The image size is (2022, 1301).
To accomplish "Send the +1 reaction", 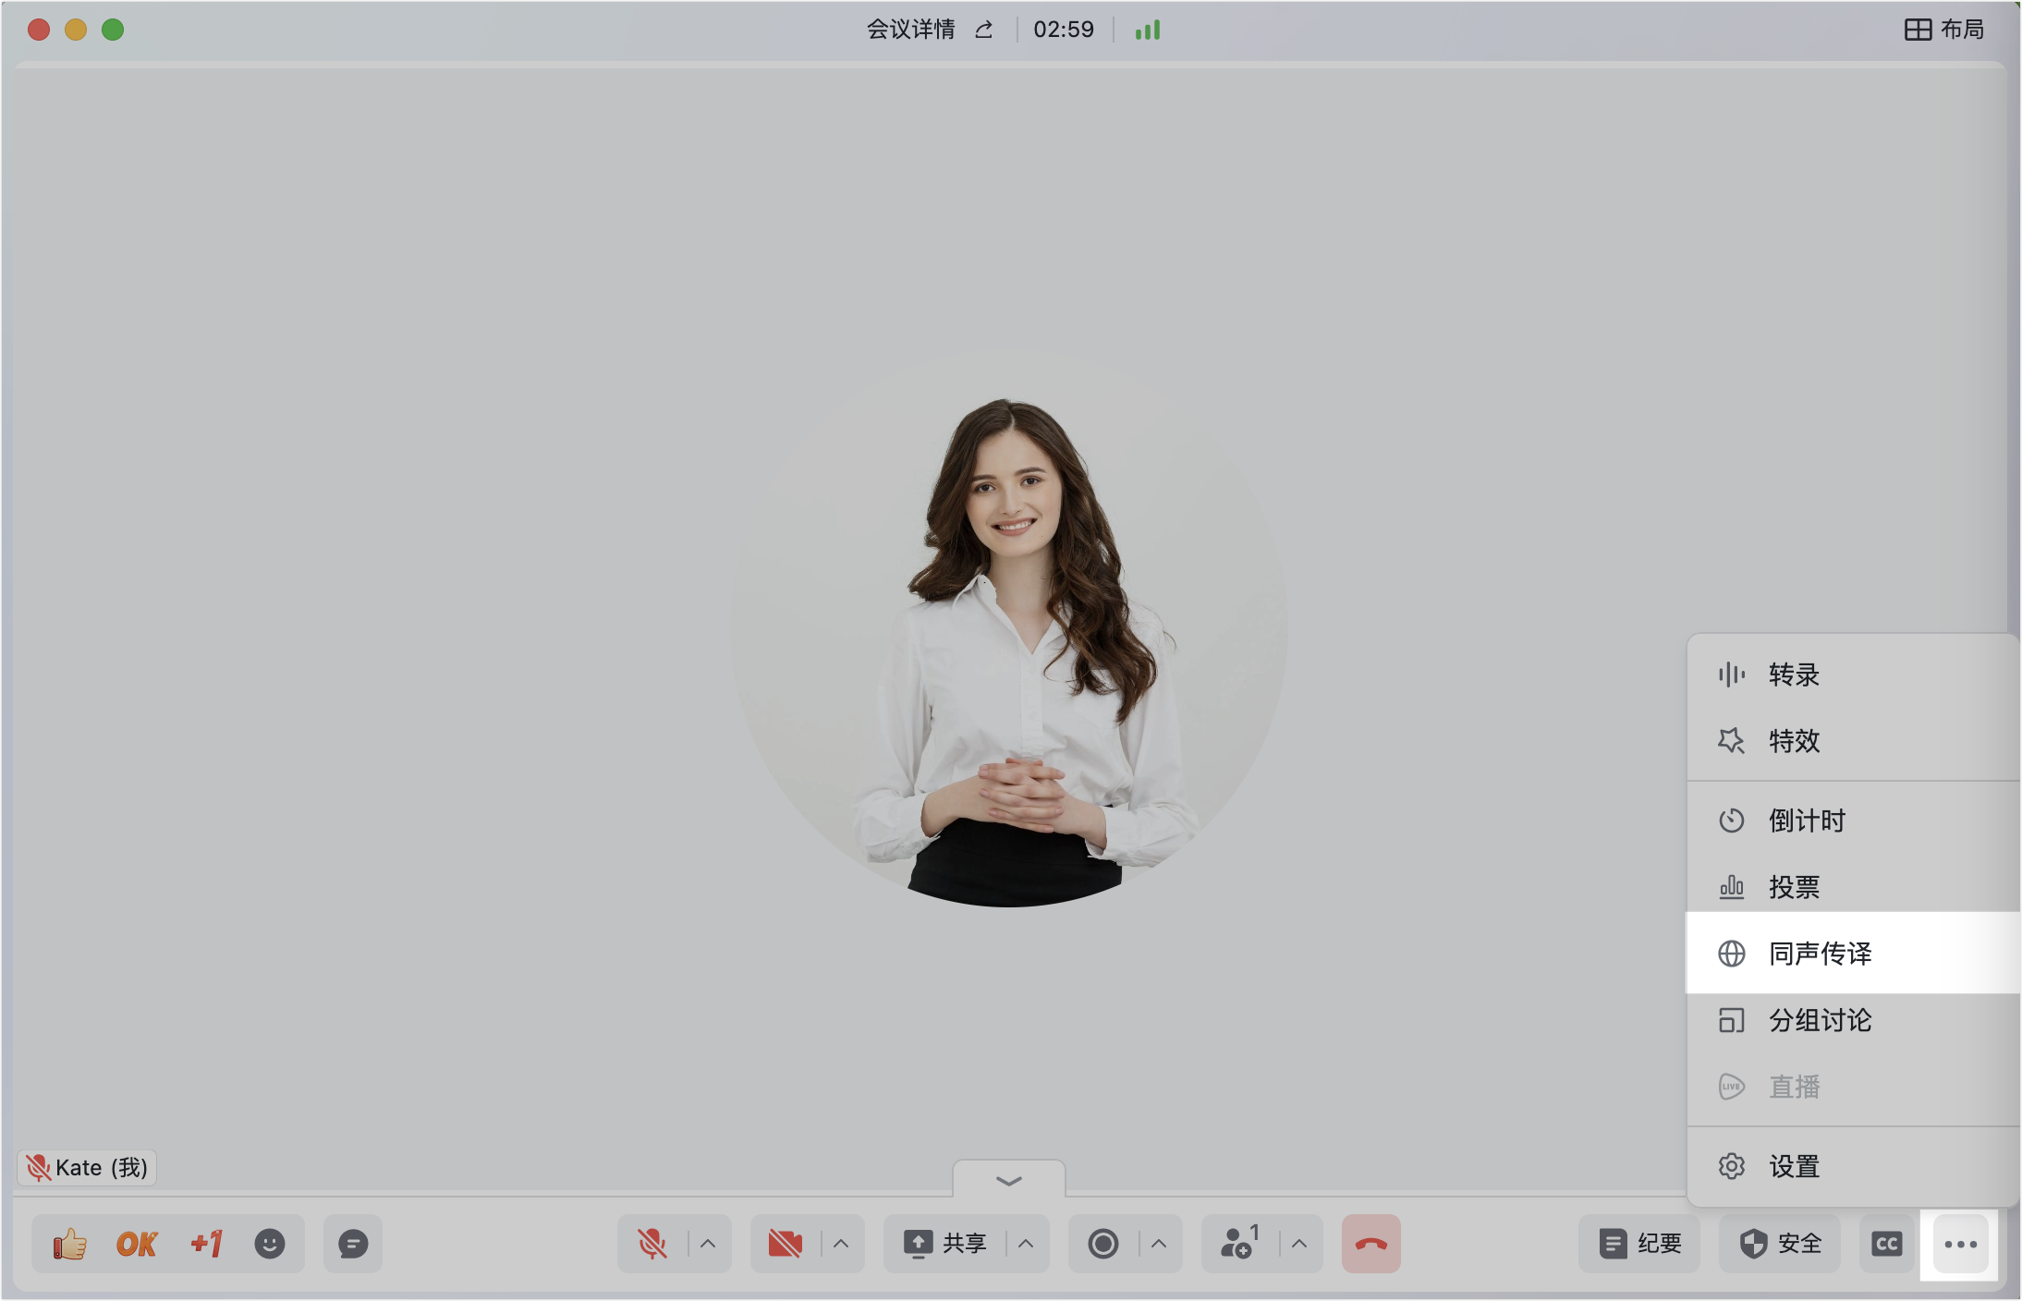I will 205,1244.
